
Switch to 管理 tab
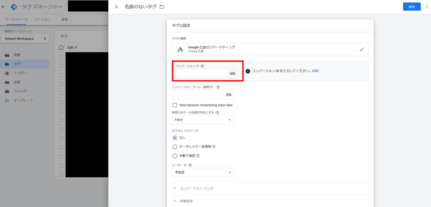[x=64, y=19]
